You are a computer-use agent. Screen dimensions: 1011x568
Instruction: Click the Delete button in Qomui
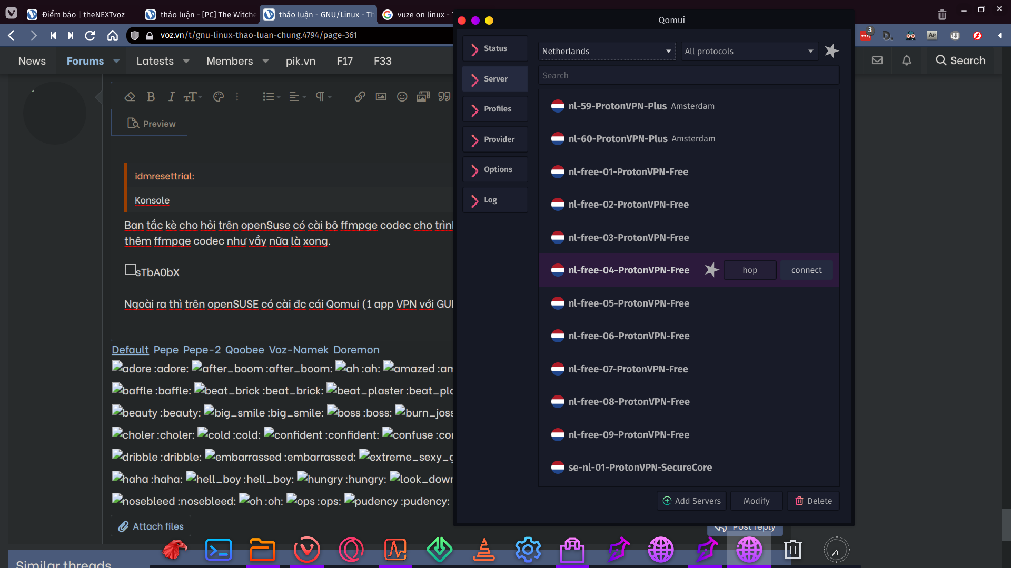814,501
